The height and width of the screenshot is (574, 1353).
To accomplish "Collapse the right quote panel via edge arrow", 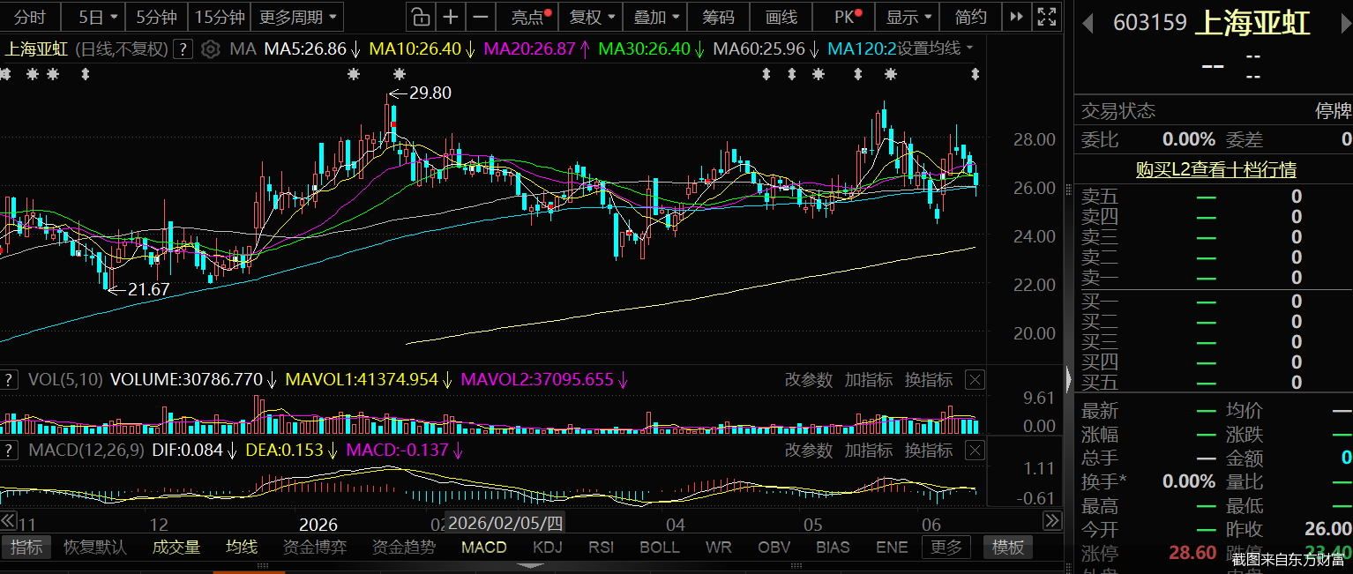I will pyautogui.click(x=1068, y=379).
